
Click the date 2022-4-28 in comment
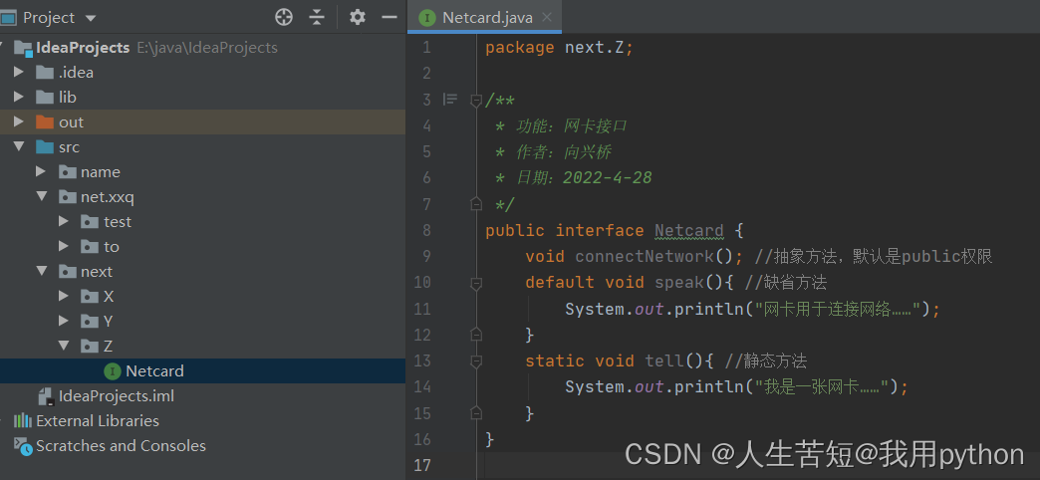click(608, 177)
